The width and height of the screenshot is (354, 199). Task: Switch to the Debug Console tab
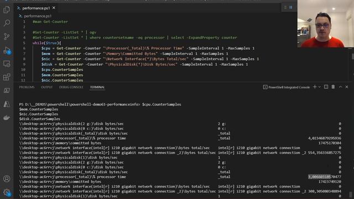71,87
